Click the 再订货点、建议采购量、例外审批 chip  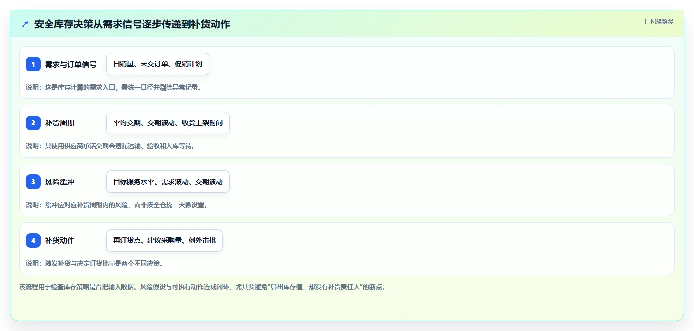(165, 240)
